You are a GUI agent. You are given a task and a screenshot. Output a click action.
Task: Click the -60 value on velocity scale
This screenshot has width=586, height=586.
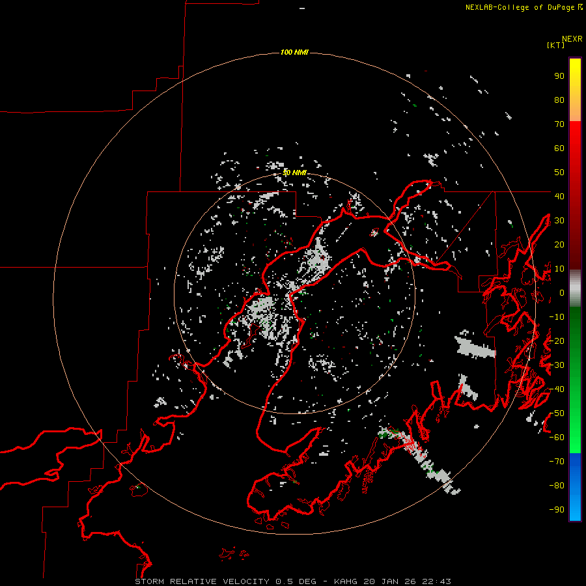tap(557, 438)
